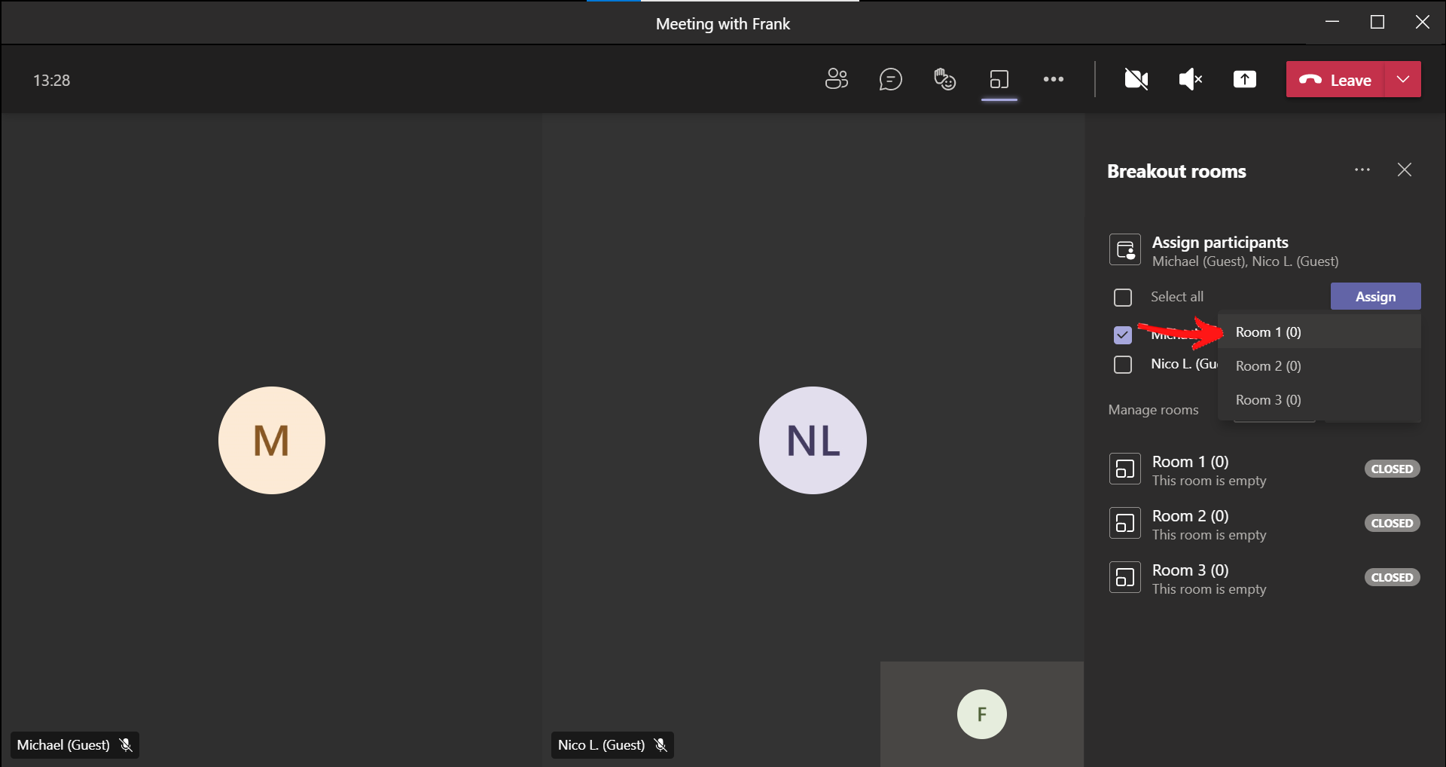Open breakout rooms panel more options

tap(1362, 170)
